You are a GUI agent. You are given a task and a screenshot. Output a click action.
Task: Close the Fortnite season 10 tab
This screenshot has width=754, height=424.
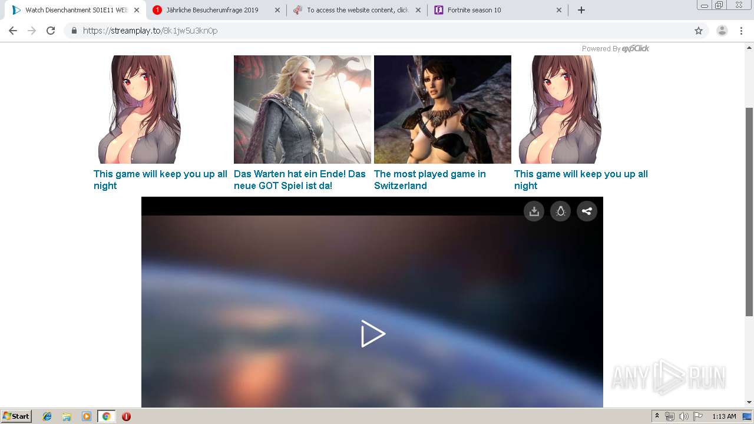pyautogui.click(x=559, y=10)
